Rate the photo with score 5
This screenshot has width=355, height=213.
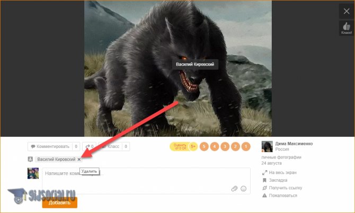pyautogui.click(x=204, y=146)
